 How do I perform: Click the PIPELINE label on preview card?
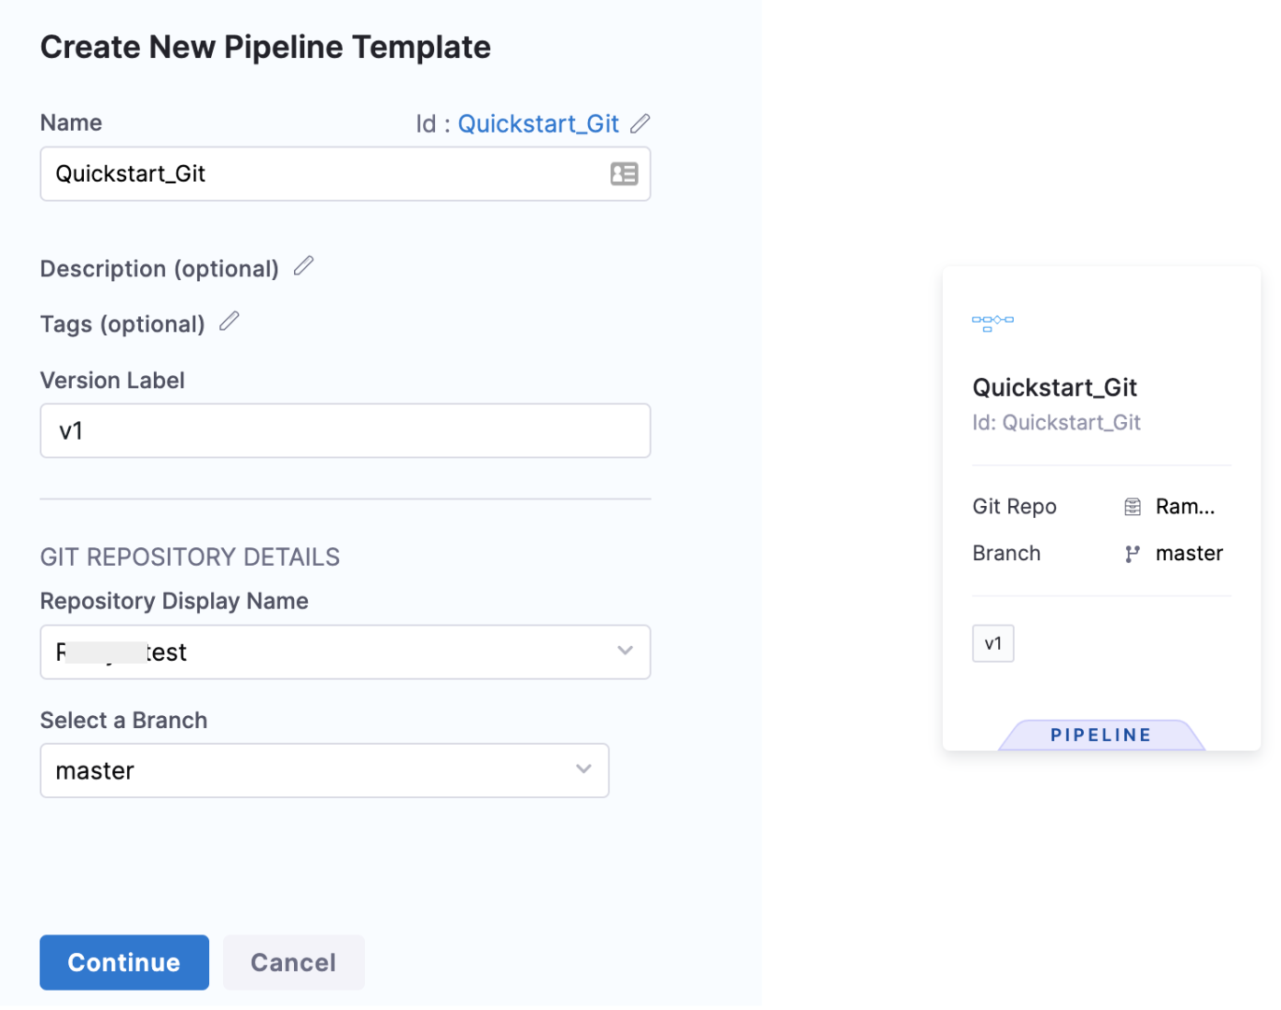click(1100, 735)
